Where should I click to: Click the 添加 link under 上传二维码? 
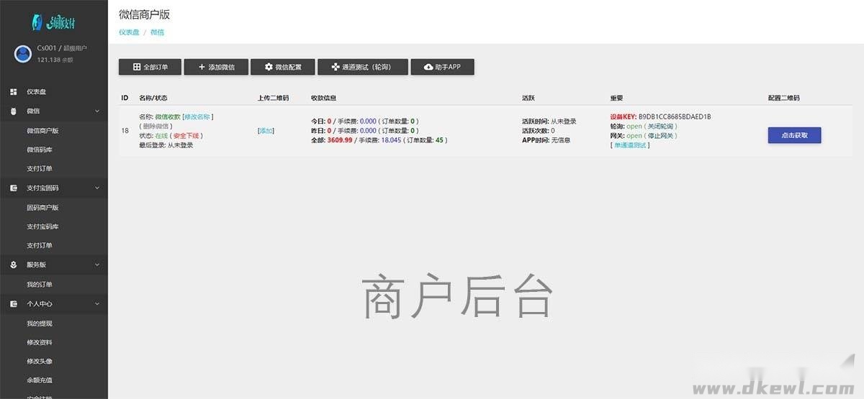pyautogui.click(x=266, y=131)
